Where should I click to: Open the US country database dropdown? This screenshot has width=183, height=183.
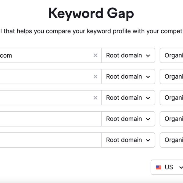[167, 167]
